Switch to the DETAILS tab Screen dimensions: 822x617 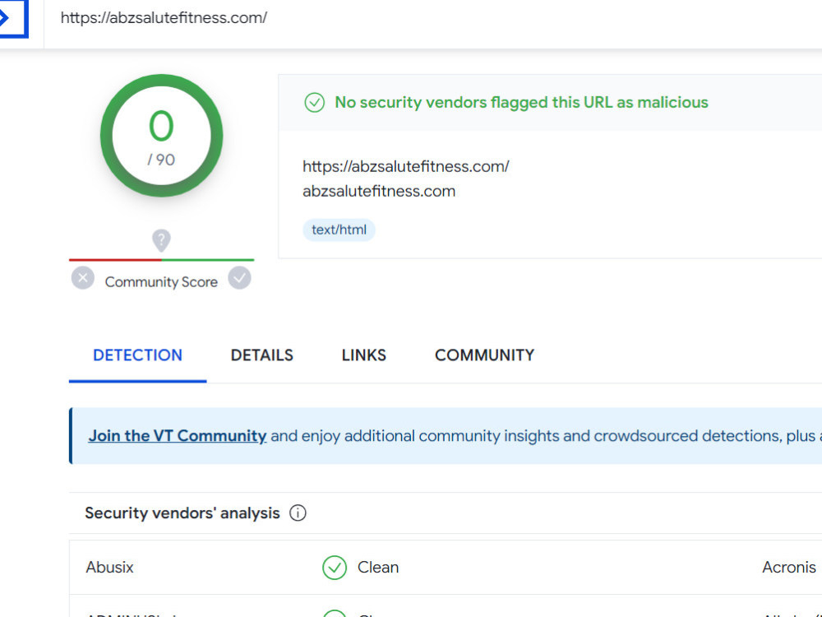pos(261,355)
